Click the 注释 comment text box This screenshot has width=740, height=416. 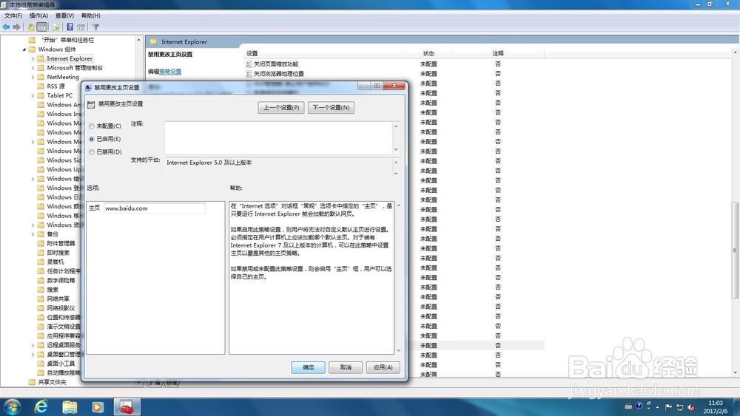point(279,137)
